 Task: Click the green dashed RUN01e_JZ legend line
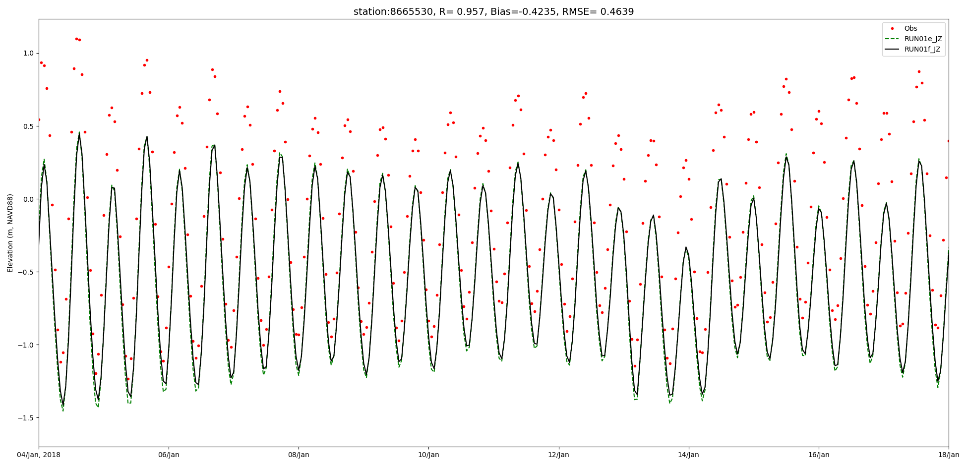pyautogui.click(x=894, y=39)
